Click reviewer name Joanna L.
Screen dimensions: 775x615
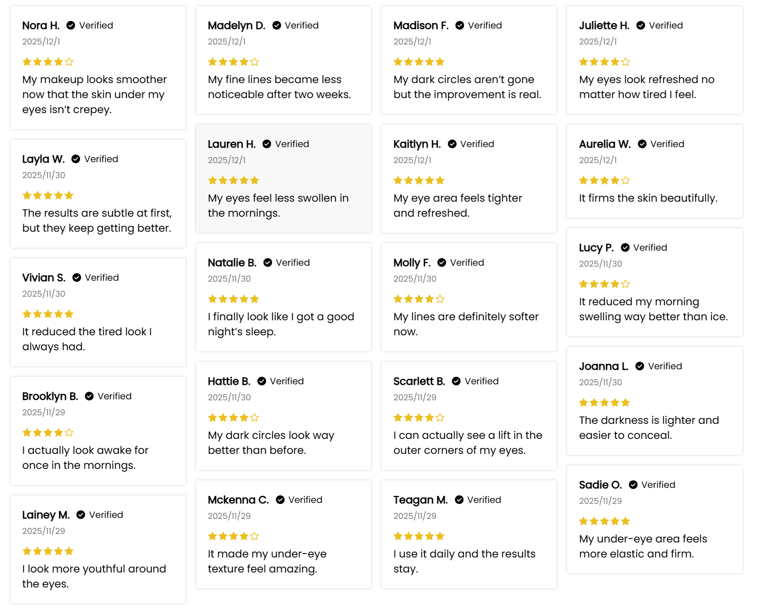click(603, 366)
